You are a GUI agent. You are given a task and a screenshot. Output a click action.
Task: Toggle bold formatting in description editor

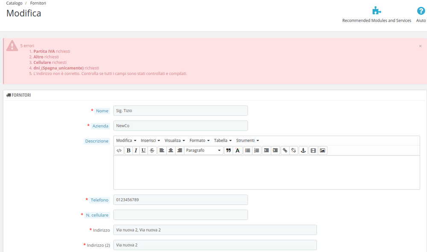129,151
